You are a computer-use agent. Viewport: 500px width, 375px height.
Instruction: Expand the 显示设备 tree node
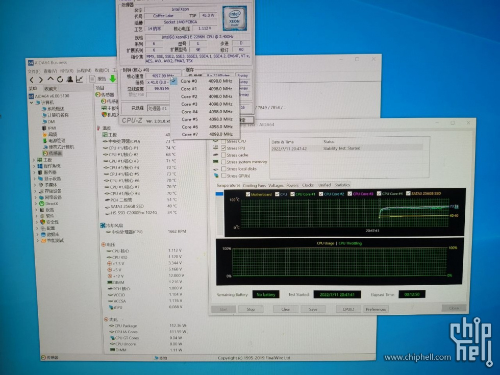pyautogui.click(x=35, y=179)
